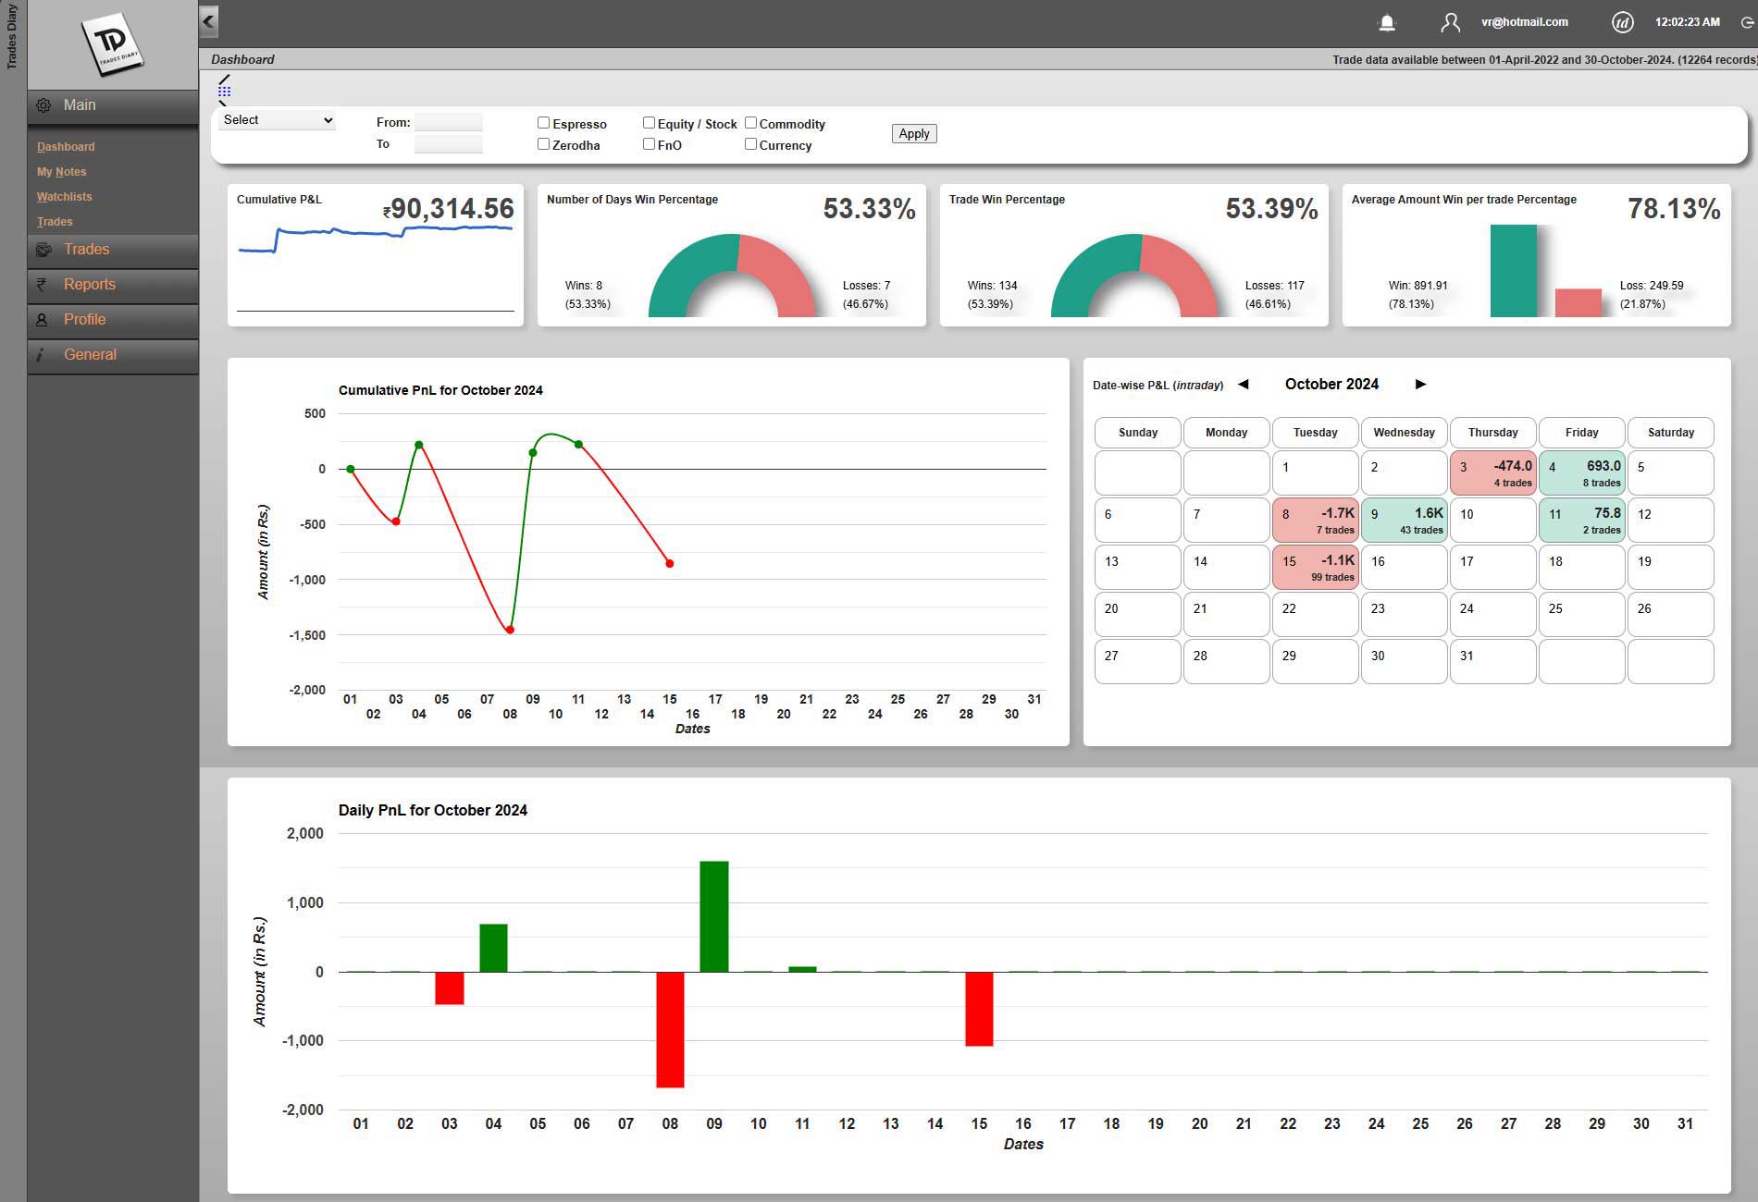This screenshot has width=1758, height=1202.
Task: Click the 78.13% average win percentage
Action: tap(1674, 209)
